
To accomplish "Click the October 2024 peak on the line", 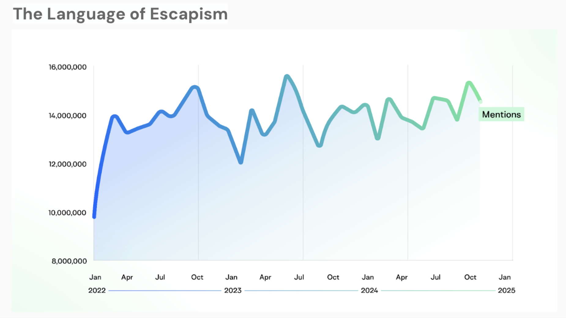I will pyautogui.click(x=469, y=83).
